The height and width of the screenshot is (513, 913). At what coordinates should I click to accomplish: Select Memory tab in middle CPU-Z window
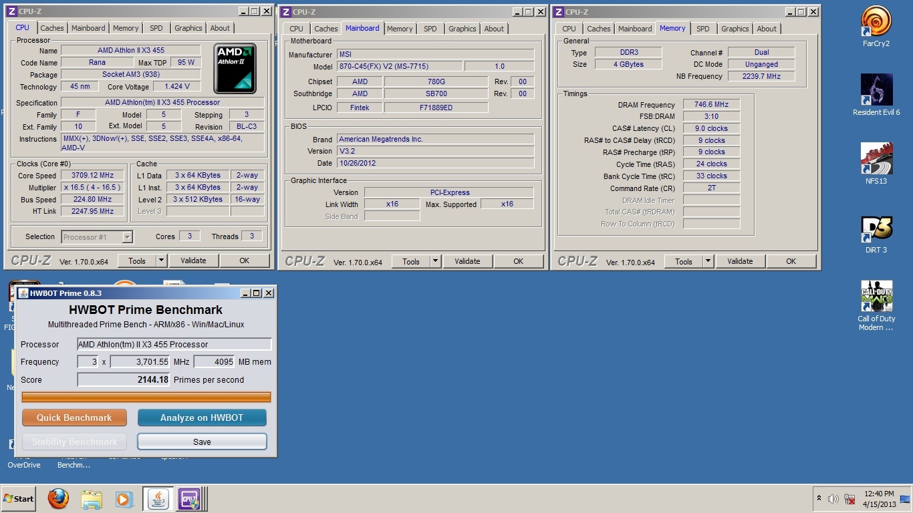tap(400, 29)
